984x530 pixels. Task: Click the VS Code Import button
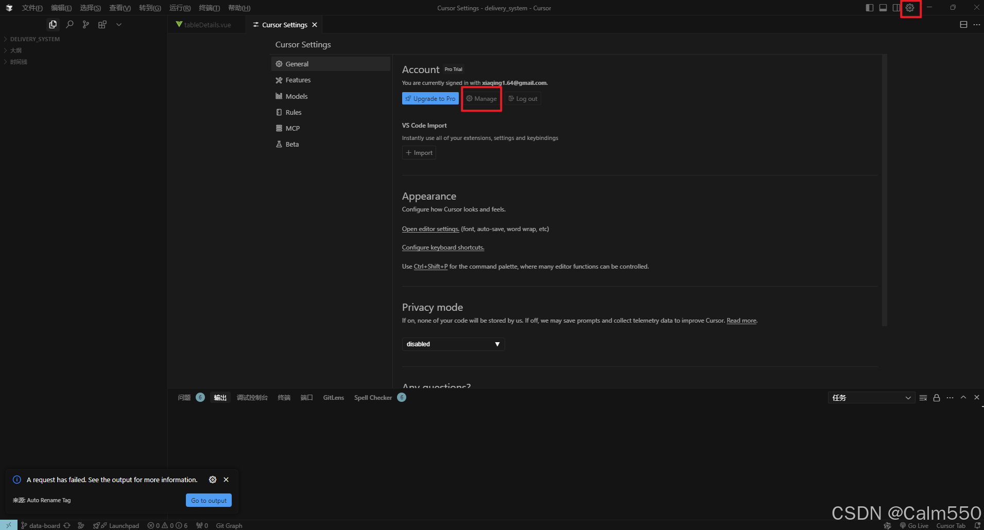pyautogui.click(x=419, y=153)
